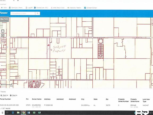Open the Task View taskbar button
This screenshot has width=153, height=115.
(x=7, y=113)
